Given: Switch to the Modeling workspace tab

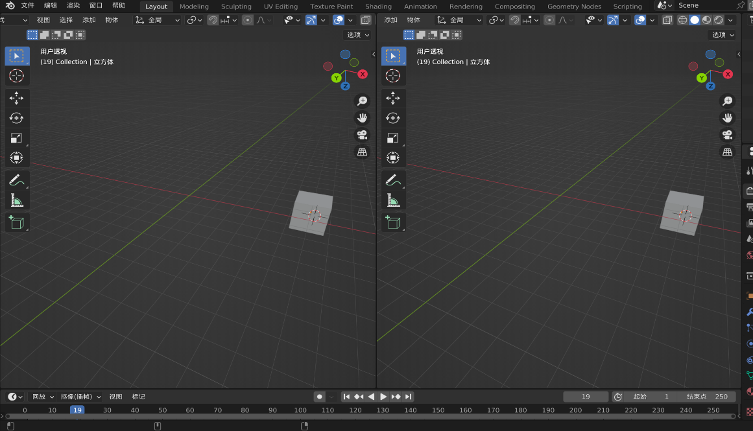Looking at the screenshot, I should tap(194, 6).
